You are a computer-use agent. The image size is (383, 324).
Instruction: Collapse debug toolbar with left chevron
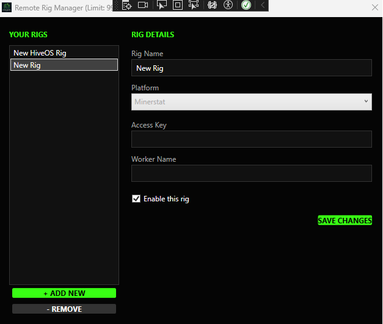(263, 5)
